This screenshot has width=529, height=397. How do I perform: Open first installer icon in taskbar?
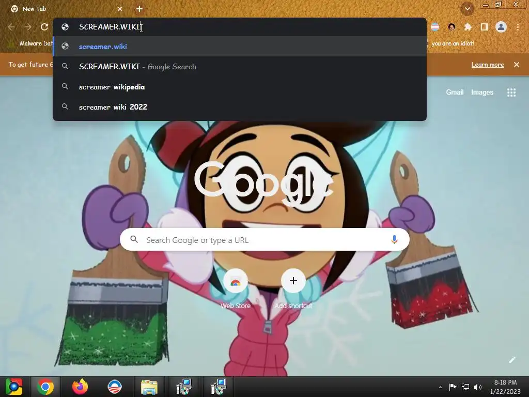point(183,387)
